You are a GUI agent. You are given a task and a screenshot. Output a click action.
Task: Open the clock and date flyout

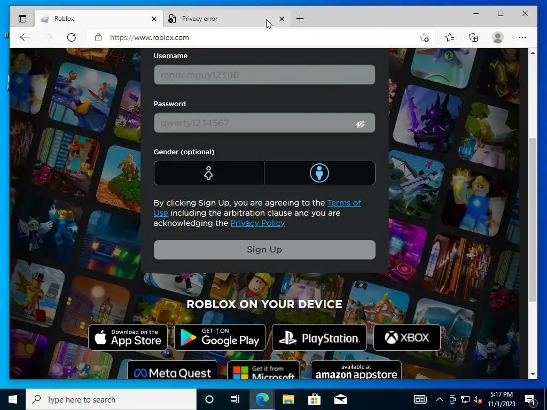(501, 399)
